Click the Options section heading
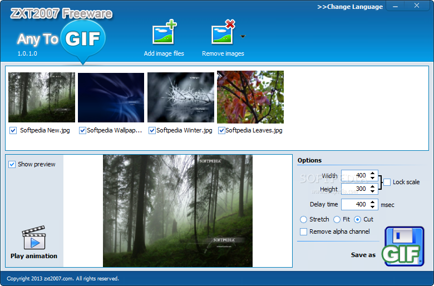434x286 pixels. [x=309, y=160]
